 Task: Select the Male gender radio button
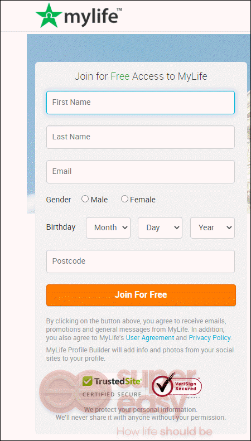(85, 199)
